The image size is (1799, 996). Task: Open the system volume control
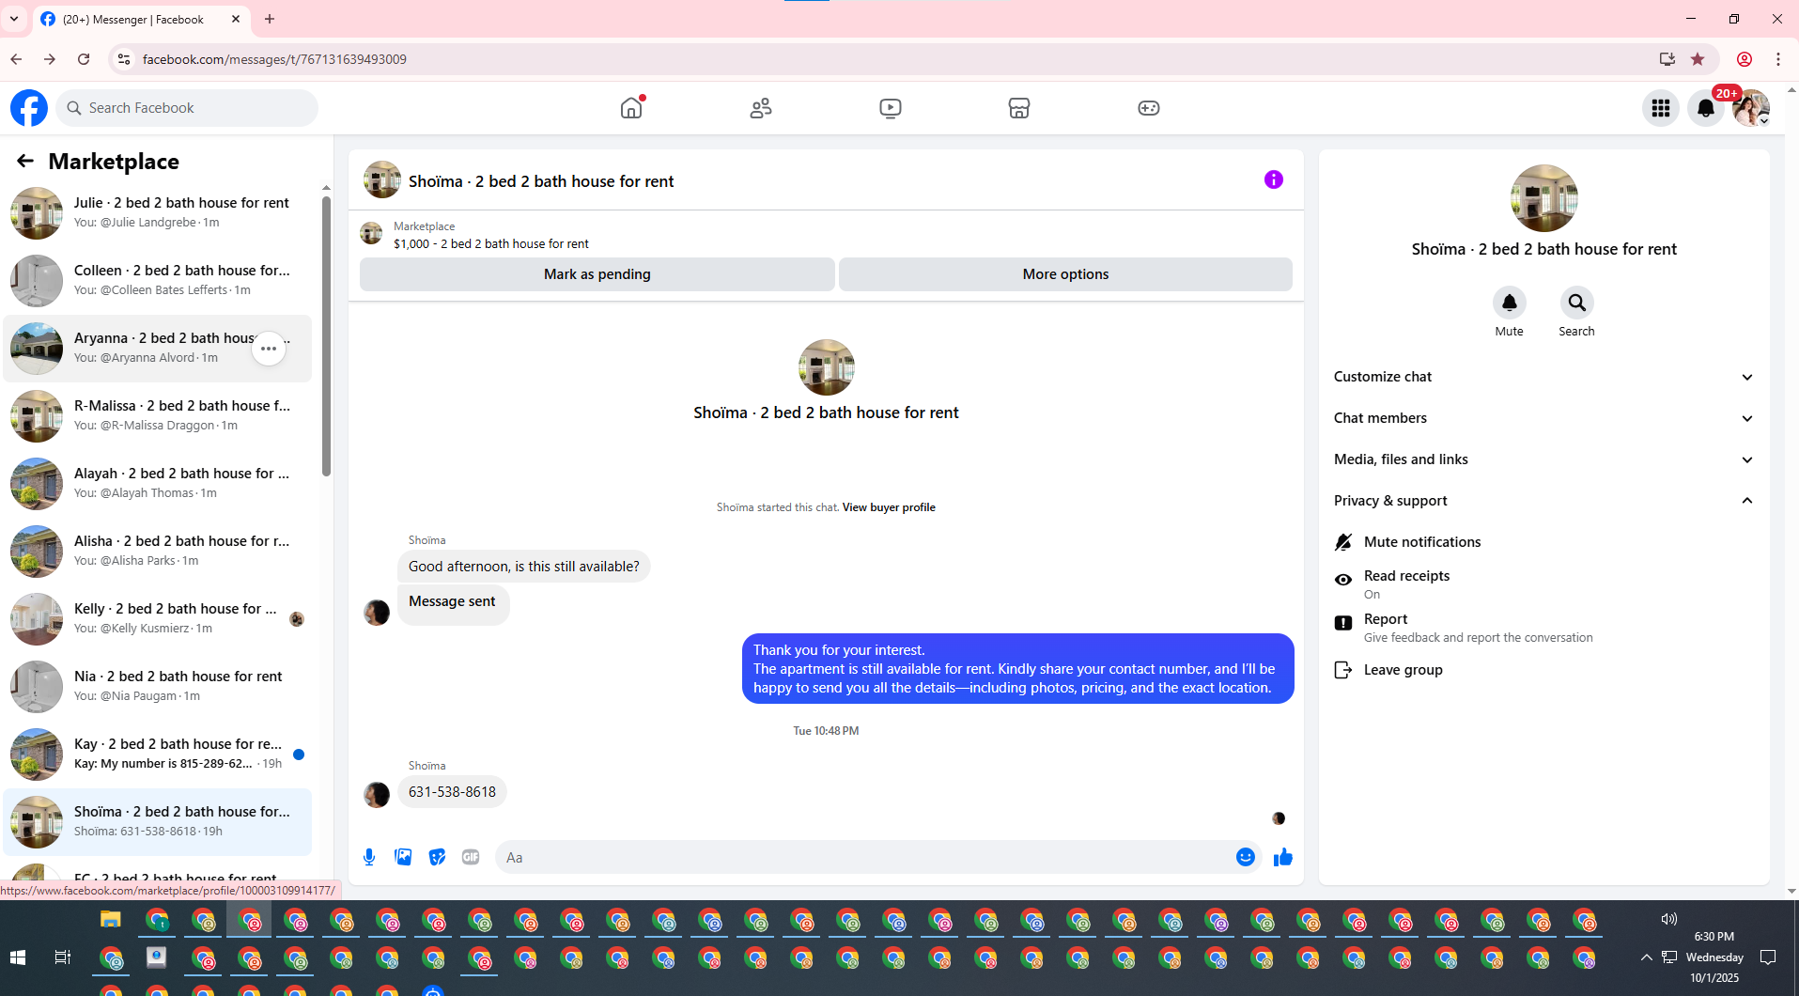click(1669, 919)
